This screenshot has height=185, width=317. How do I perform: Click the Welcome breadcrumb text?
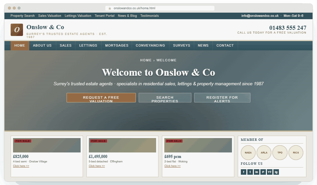click(166, 60)
